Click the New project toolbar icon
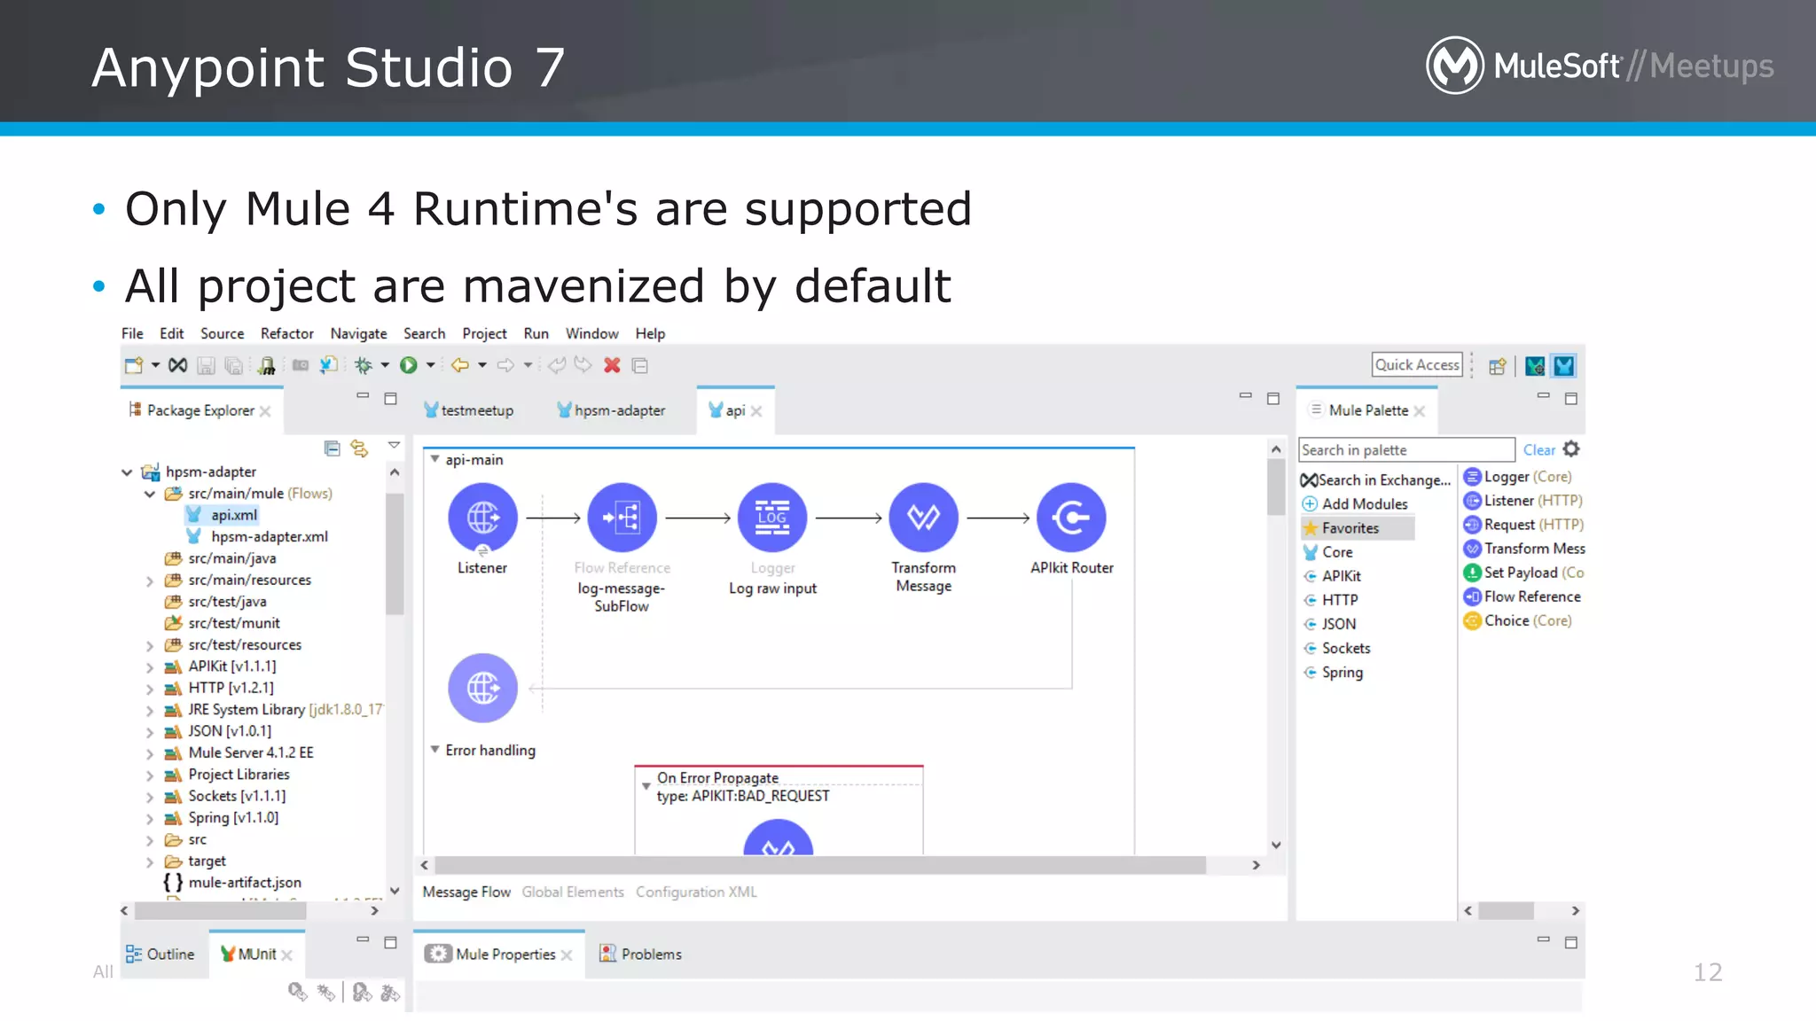Screen dimensions: 1816x1021 coord(134,365)
